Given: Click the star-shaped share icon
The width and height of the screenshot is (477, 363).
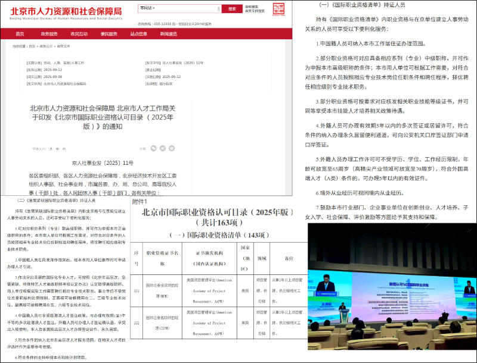Looking at the screenshot, I should coord(172,149).
